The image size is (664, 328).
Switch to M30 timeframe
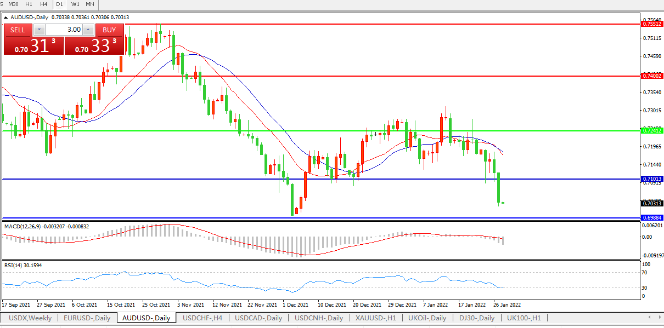coord(13,4)
